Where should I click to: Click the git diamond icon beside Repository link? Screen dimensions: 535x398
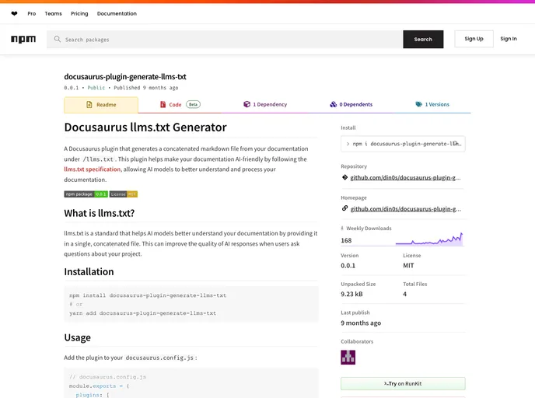tap(344, 177)
